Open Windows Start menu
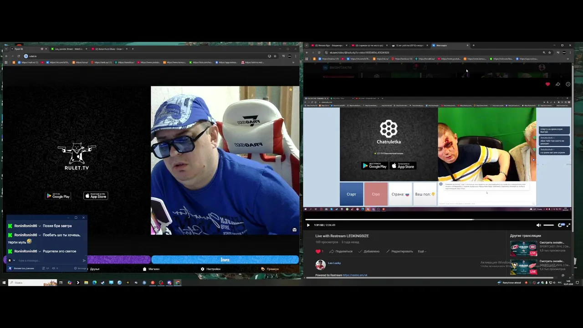This screenshot has width=583, height=328. pyautogui.click(x=4, y=283)
